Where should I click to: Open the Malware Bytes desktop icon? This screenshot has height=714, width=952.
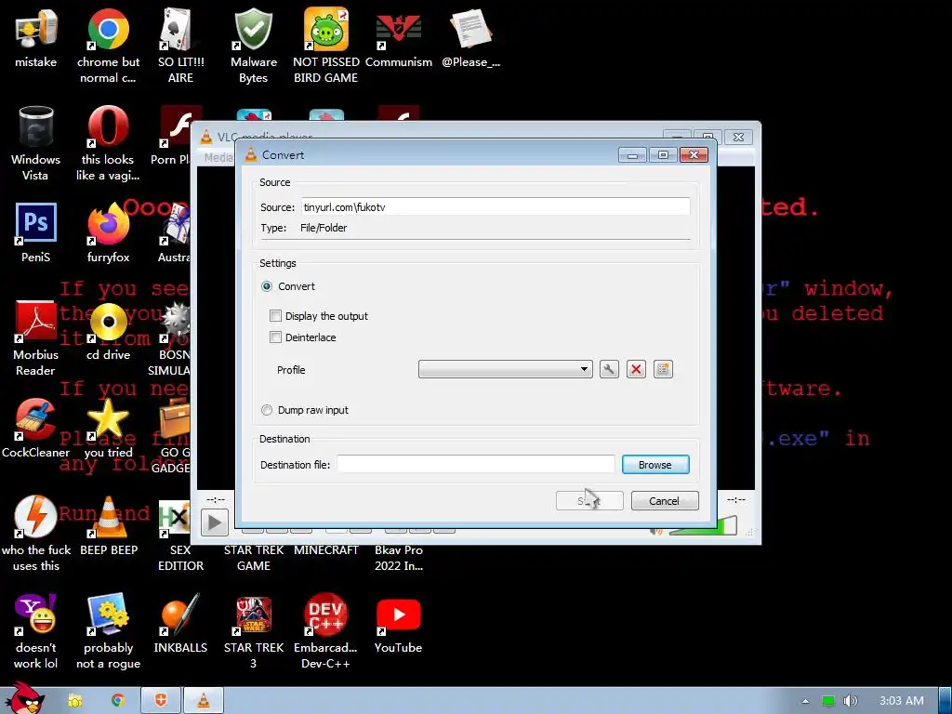point(254,46)
